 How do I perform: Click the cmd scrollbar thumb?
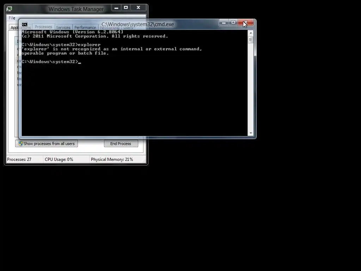(x=251, y=40)
